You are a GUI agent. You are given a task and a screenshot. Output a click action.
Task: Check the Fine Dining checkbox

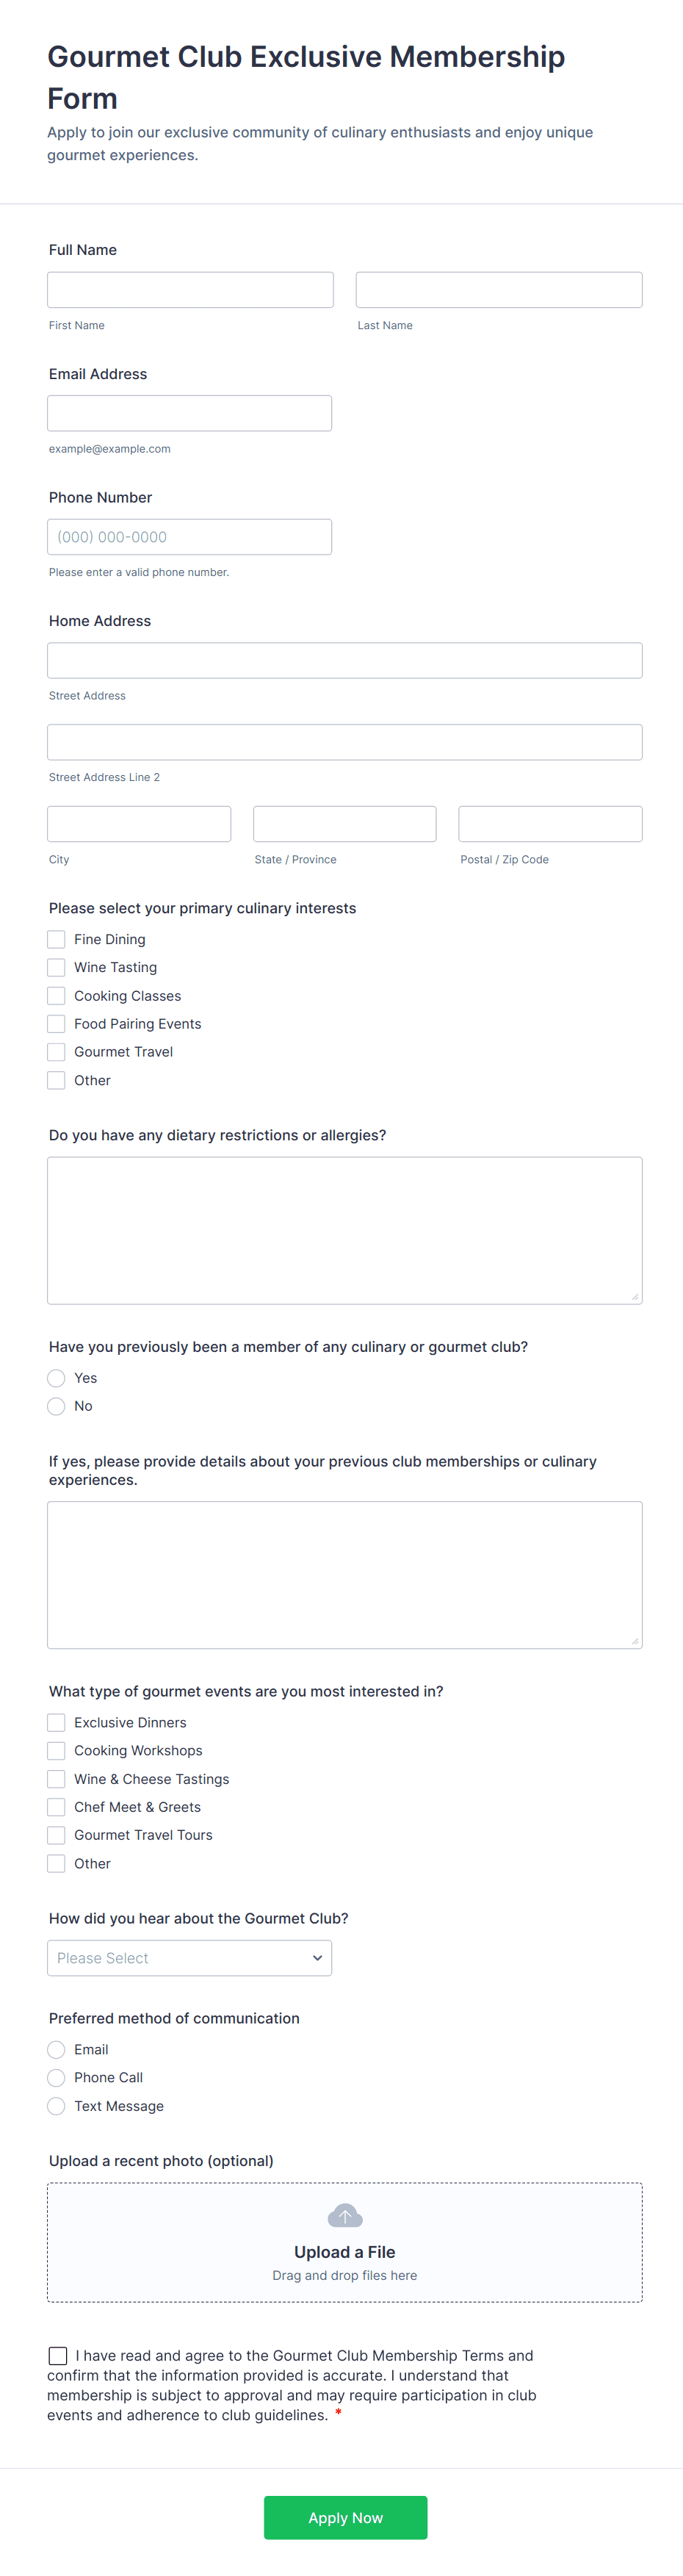tap(57, 939)
